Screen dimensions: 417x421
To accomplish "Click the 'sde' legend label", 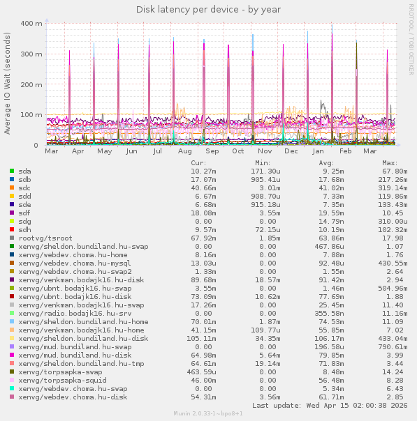I will point(24,205).
